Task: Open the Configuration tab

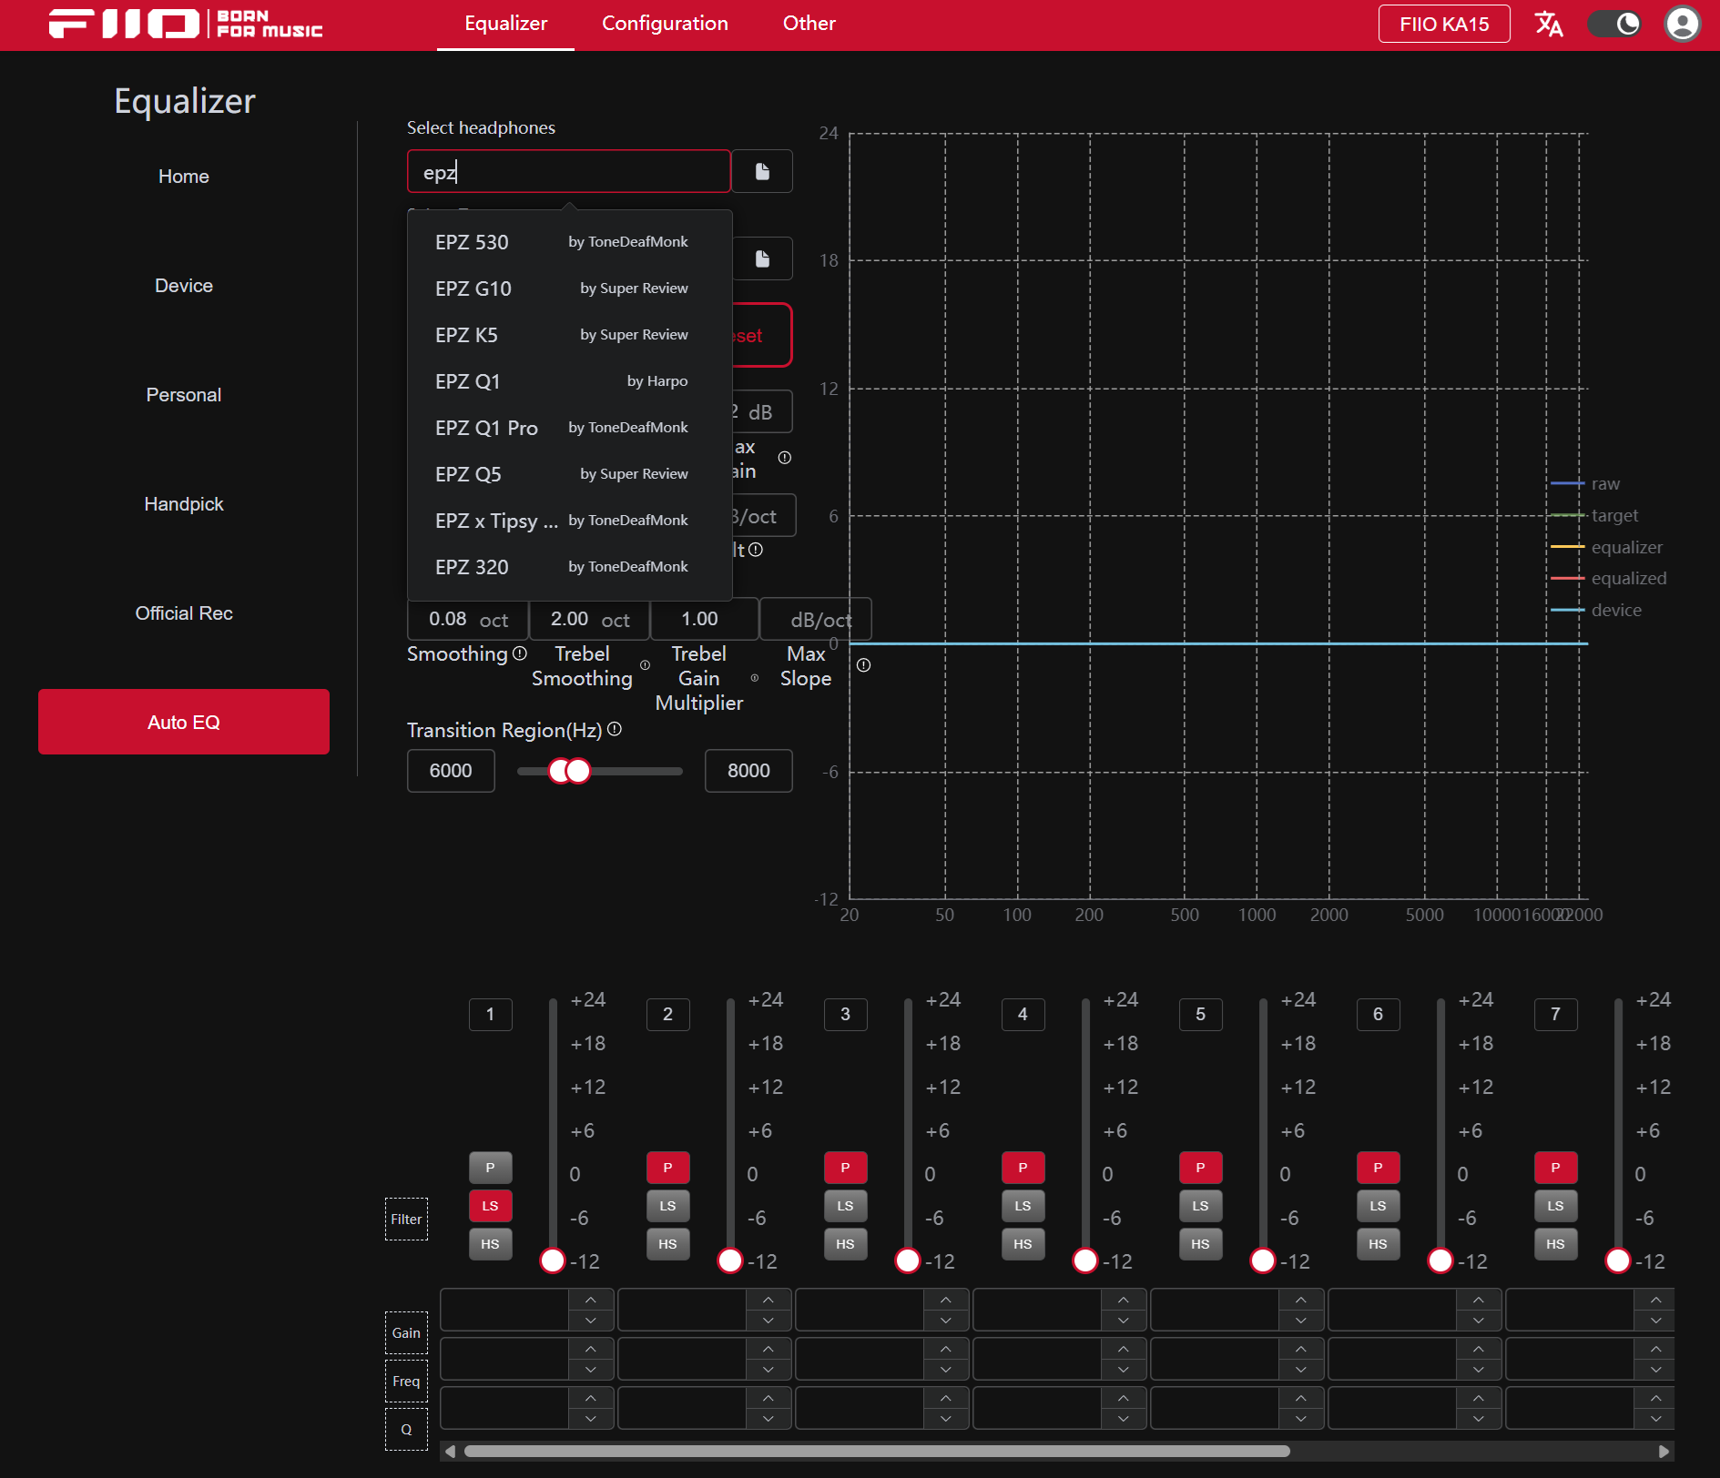Action: pos(665,24)
